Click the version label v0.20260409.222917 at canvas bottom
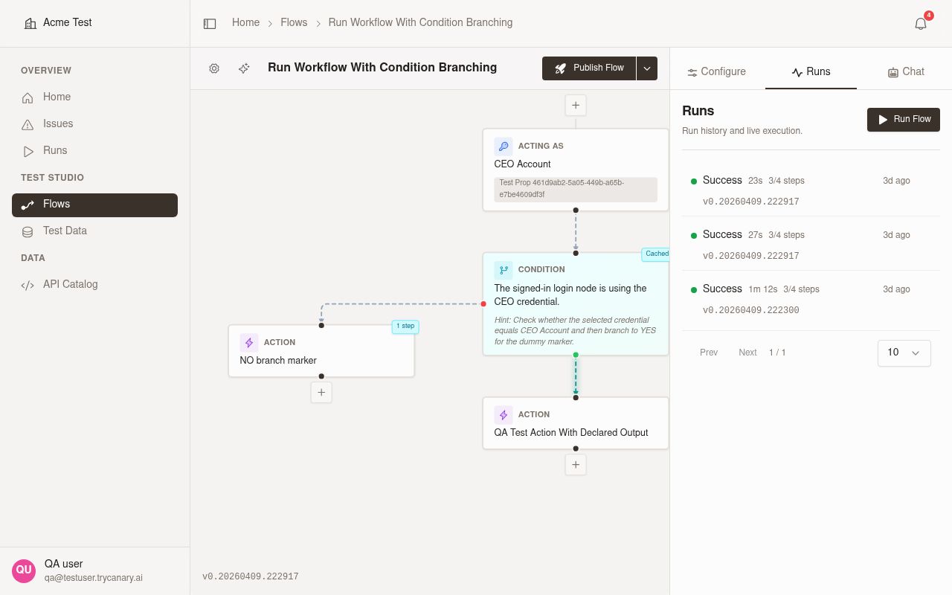 tap(251, 576)
